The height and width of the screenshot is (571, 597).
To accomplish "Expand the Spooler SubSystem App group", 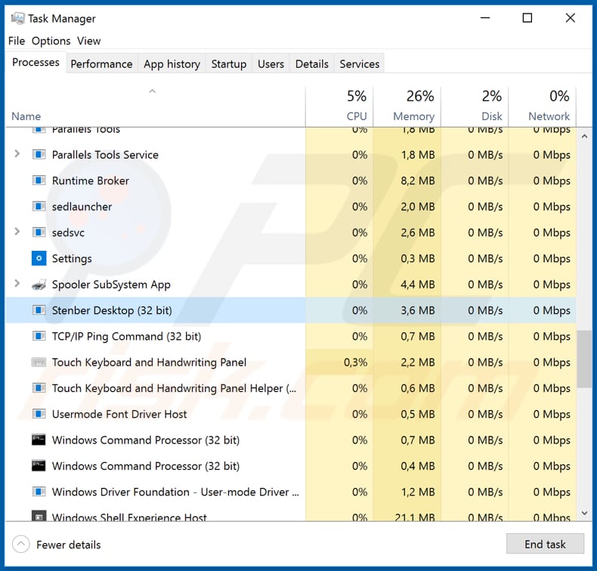I will [17, 283].
